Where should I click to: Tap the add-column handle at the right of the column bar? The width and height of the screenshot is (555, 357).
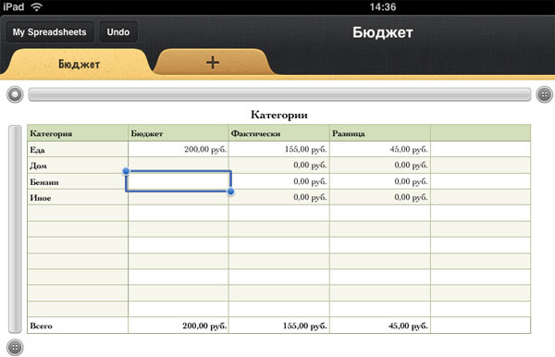545,94
